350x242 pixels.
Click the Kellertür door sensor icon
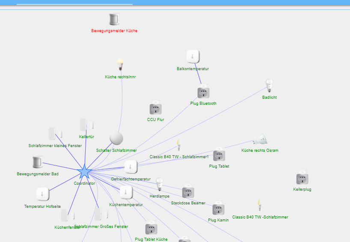point(86,125)
